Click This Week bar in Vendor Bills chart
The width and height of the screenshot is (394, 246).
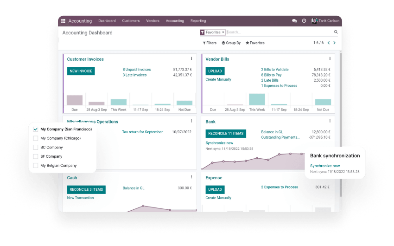(257, 99)
